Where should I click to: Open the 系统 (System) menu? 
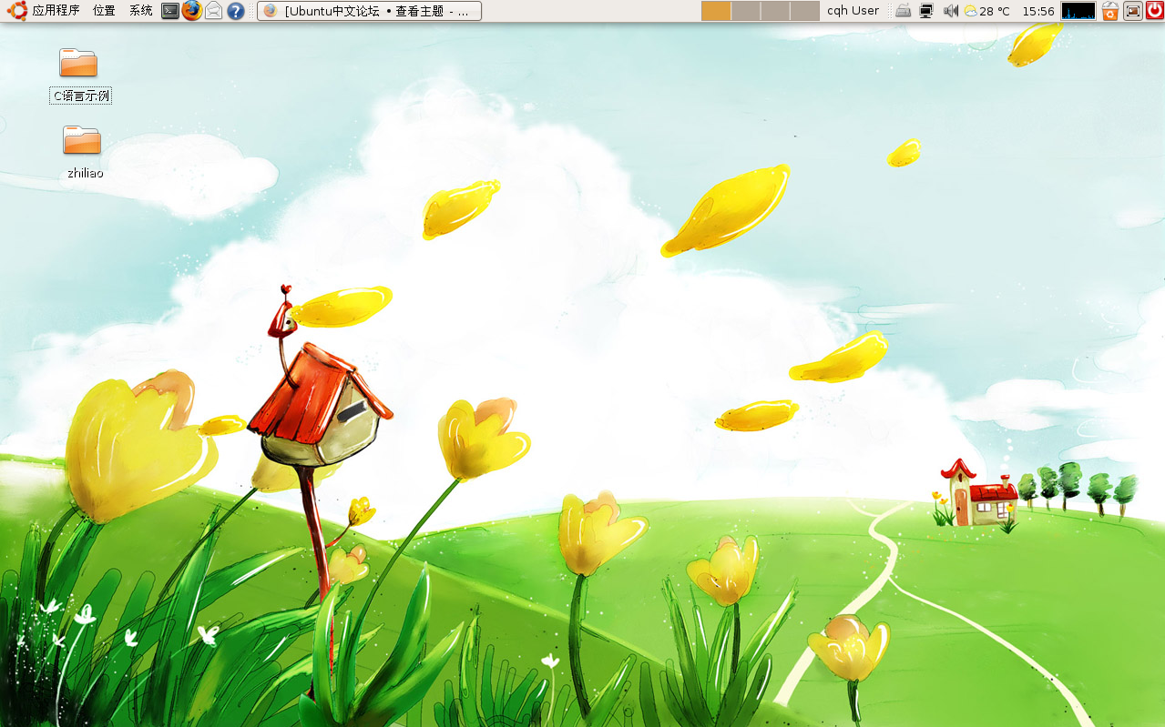[x=140, y=11]
